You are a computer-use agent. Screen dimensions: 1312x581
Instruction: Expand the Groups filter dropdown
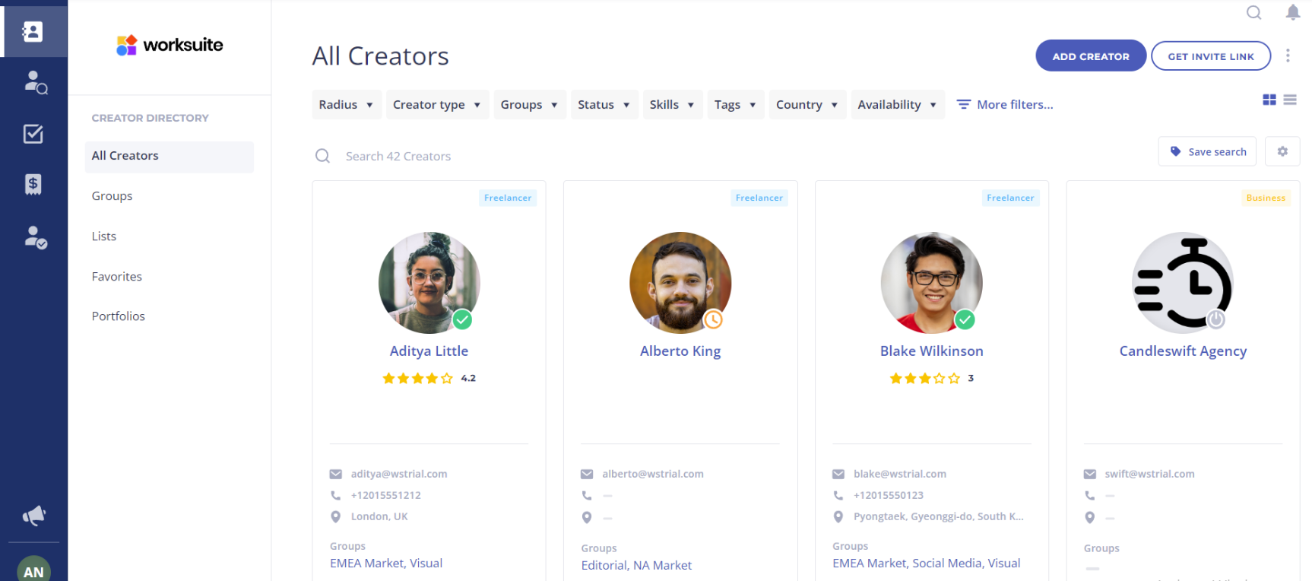pyautogui.click(x=529, y=104)
